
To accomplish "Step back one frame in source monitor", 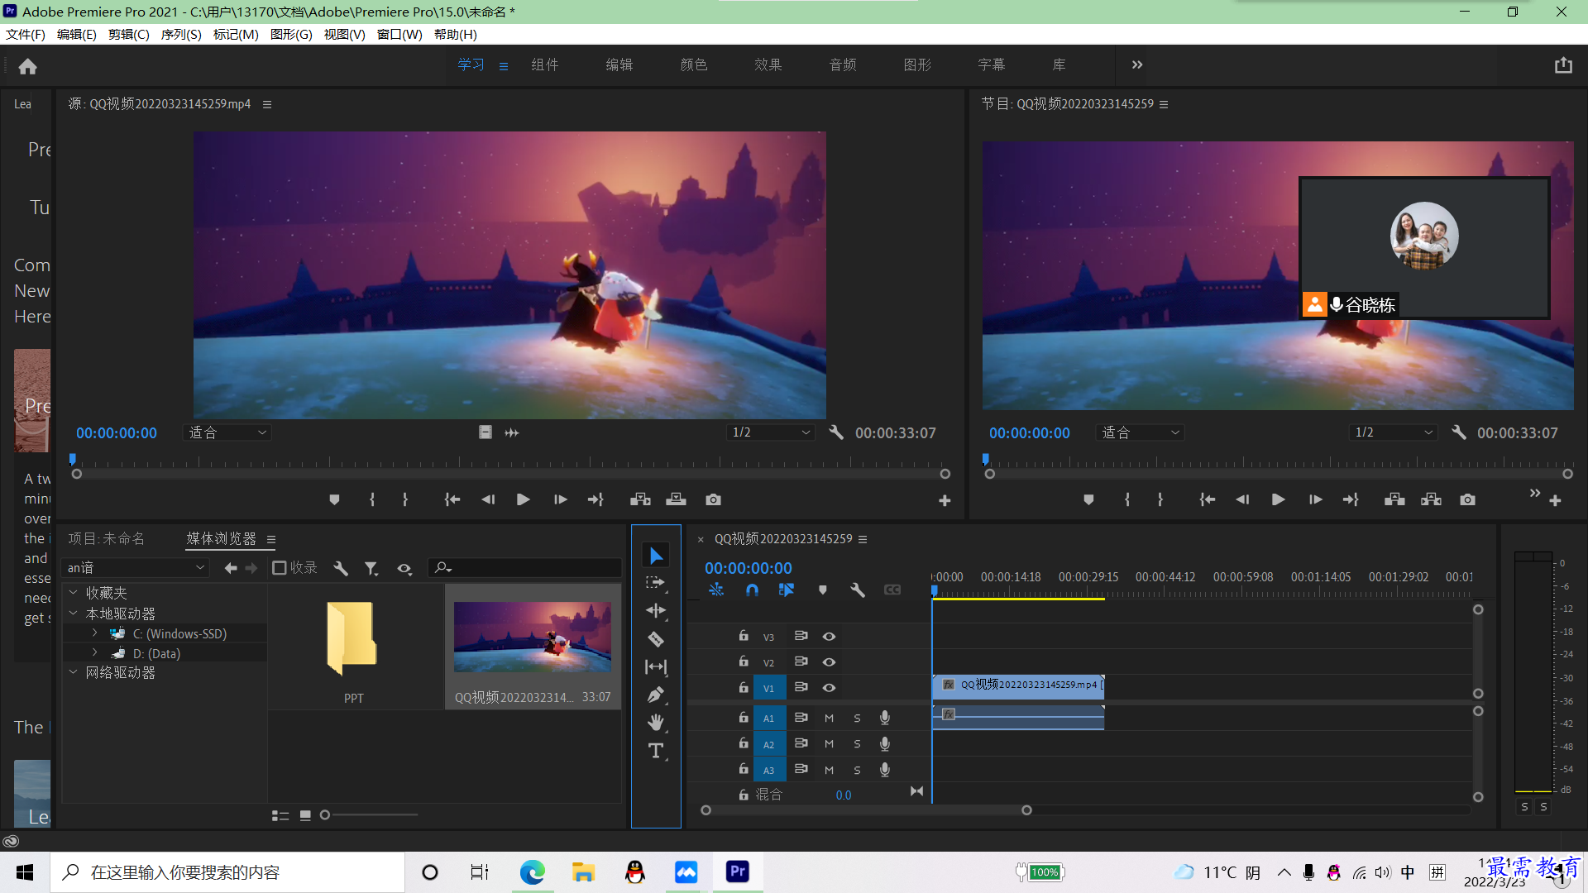I will (488, 499).
